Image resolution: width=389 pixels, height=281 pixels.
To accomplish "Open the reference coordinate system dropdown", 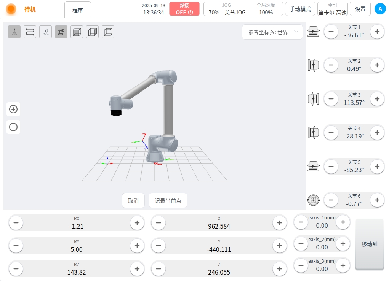I will [x=272, y=32].
